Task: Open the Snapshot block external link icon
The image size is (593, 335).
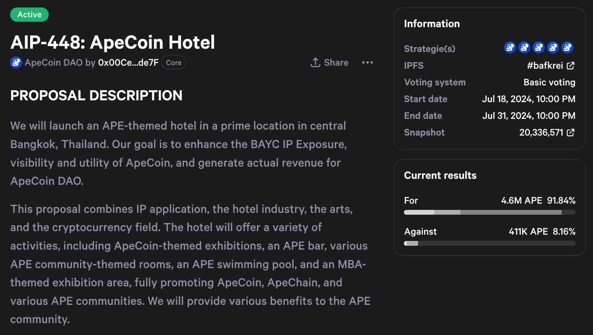Action: click(571, 132)
